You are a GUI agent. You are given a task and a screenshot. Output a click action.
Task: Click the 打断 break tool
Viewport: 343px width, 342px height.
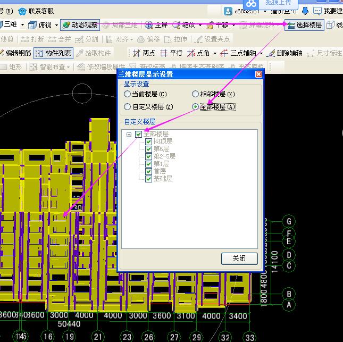pyautogui.click(x=32, y=39)
